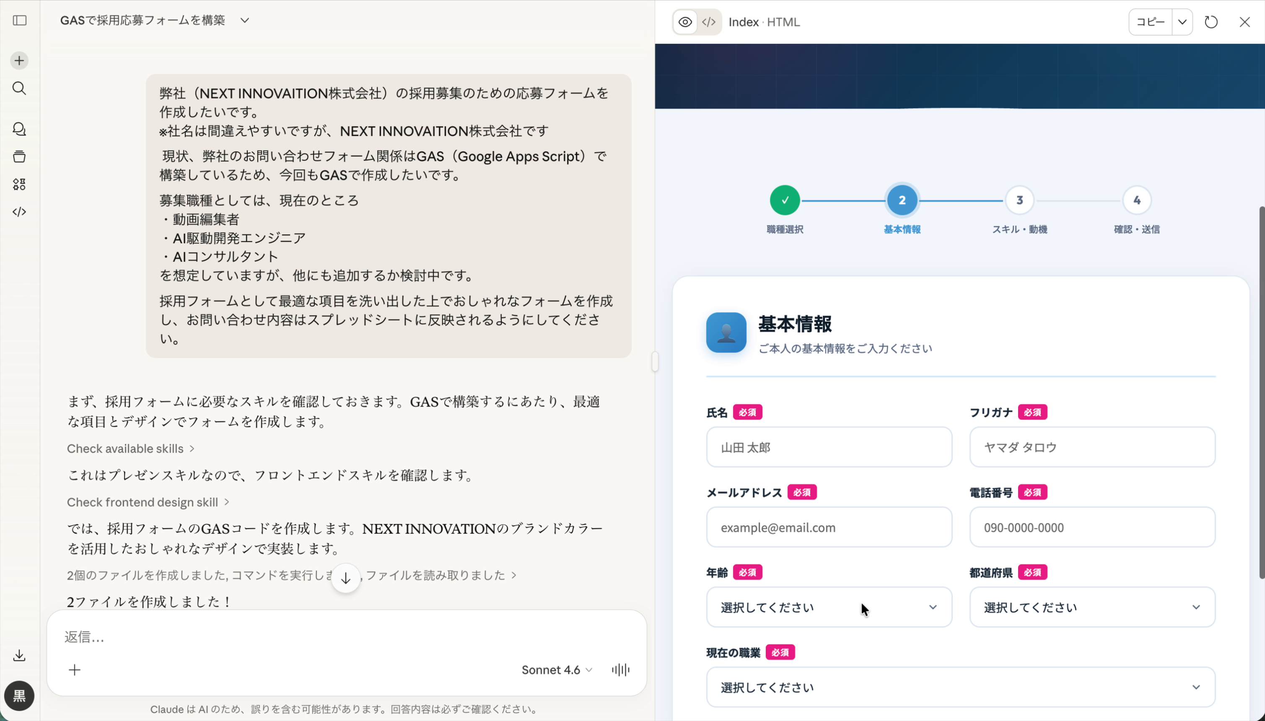Open the Chats icon in sidebar
1265x721 pixels.
coord(19,129)
